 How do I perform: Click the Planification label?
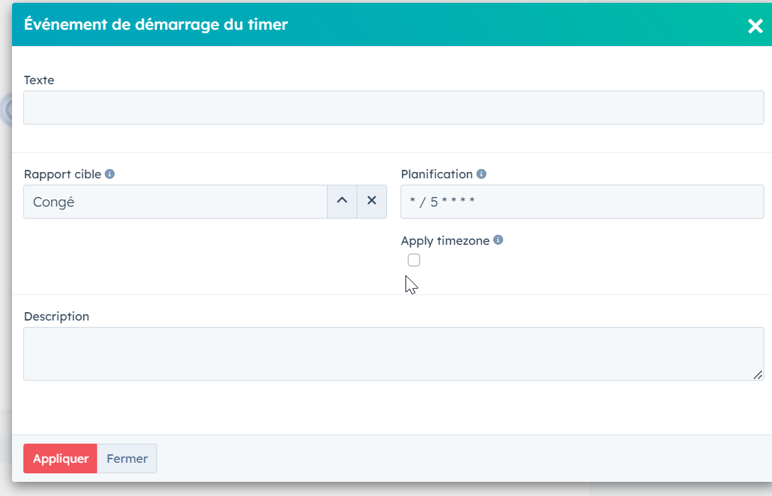[x=436, y=174]
